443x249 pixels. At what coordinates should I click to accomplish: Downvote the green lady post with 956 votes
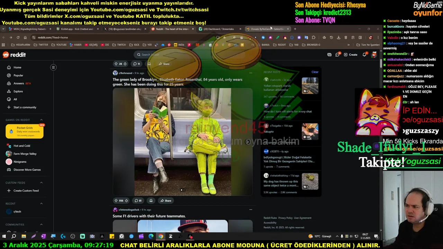126,201
